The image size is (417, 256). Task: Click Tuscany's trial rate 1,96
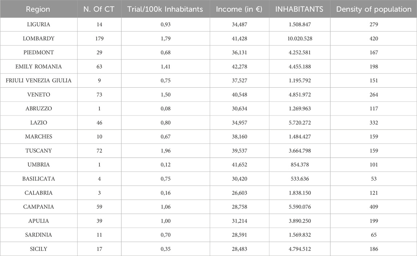tap(165, 151)
